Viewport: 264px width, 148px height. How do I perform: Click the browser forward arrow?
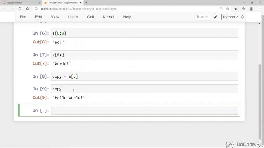point(12,9)
